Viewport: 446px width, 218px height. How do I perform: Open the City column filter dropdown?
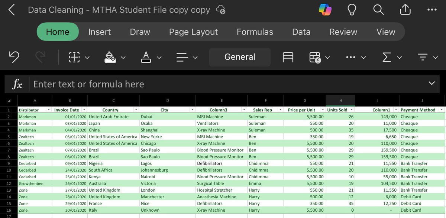click(192, 110)
